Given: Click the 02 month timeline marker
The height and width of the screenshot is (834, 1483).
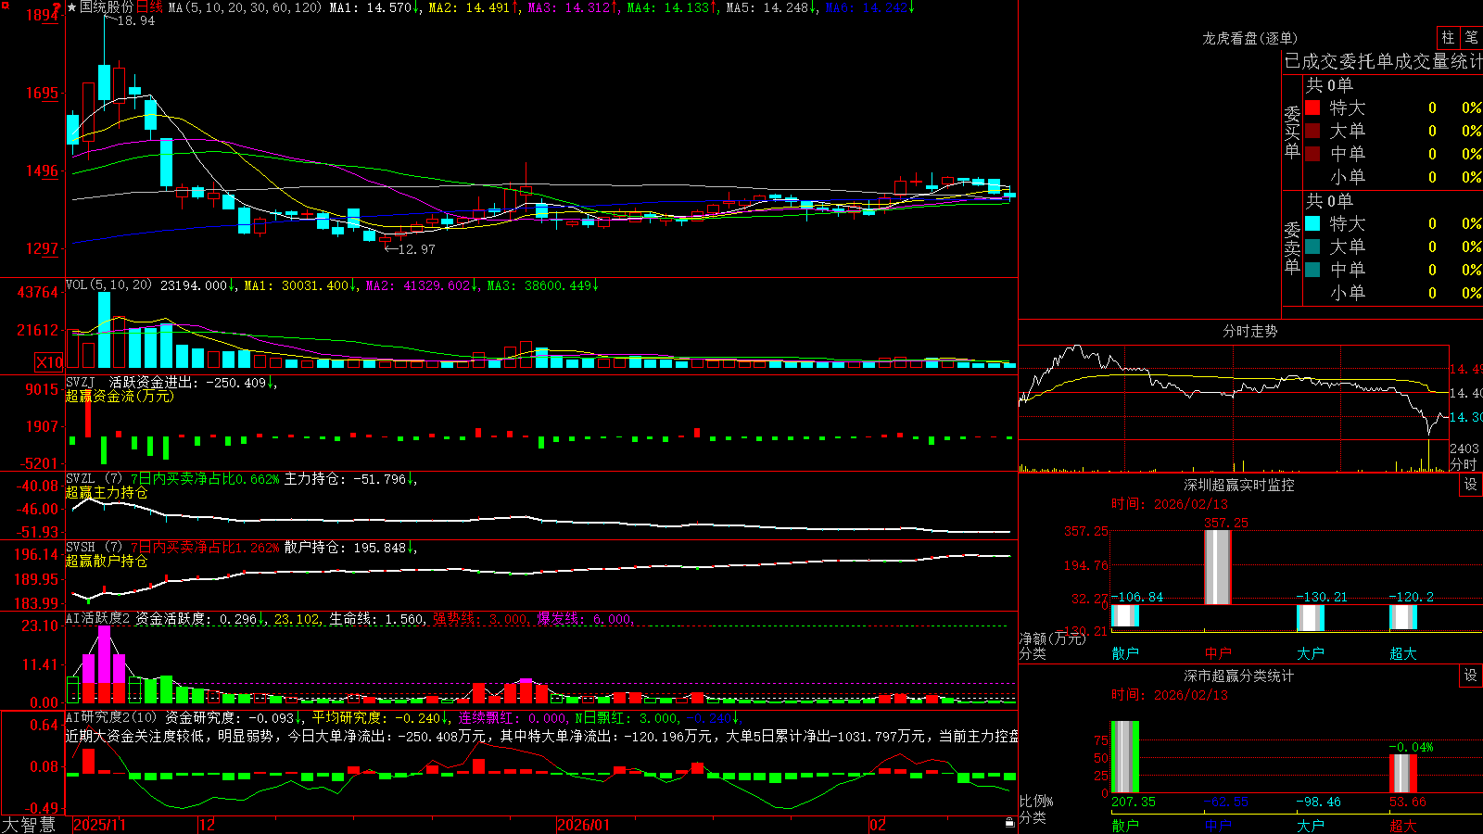Looking at the screenshot, I should (x=878, y=825).
